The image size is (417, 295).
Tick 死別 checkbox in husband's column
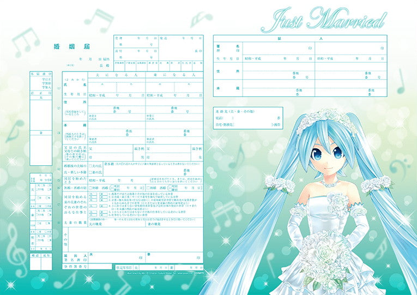point(112,186)
